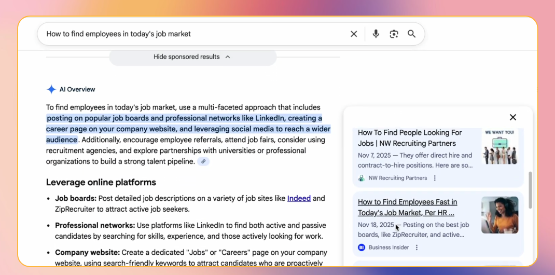
Task: Open image search with the camera lens icon
Action: tap(394, 34)
